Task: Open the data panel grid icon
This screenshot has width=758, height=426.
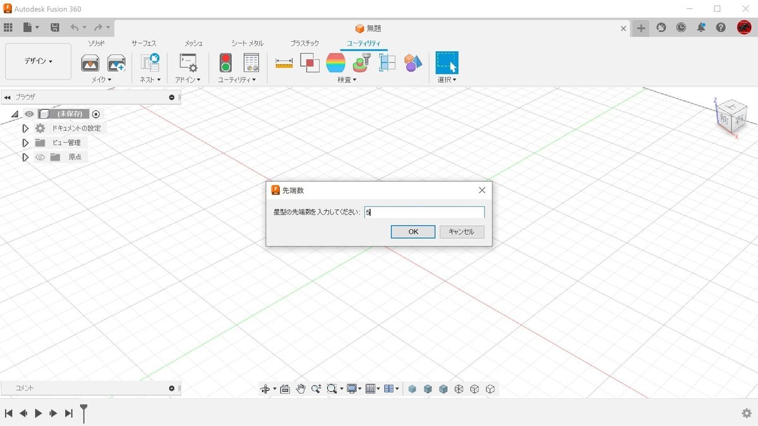Action: 8,28
